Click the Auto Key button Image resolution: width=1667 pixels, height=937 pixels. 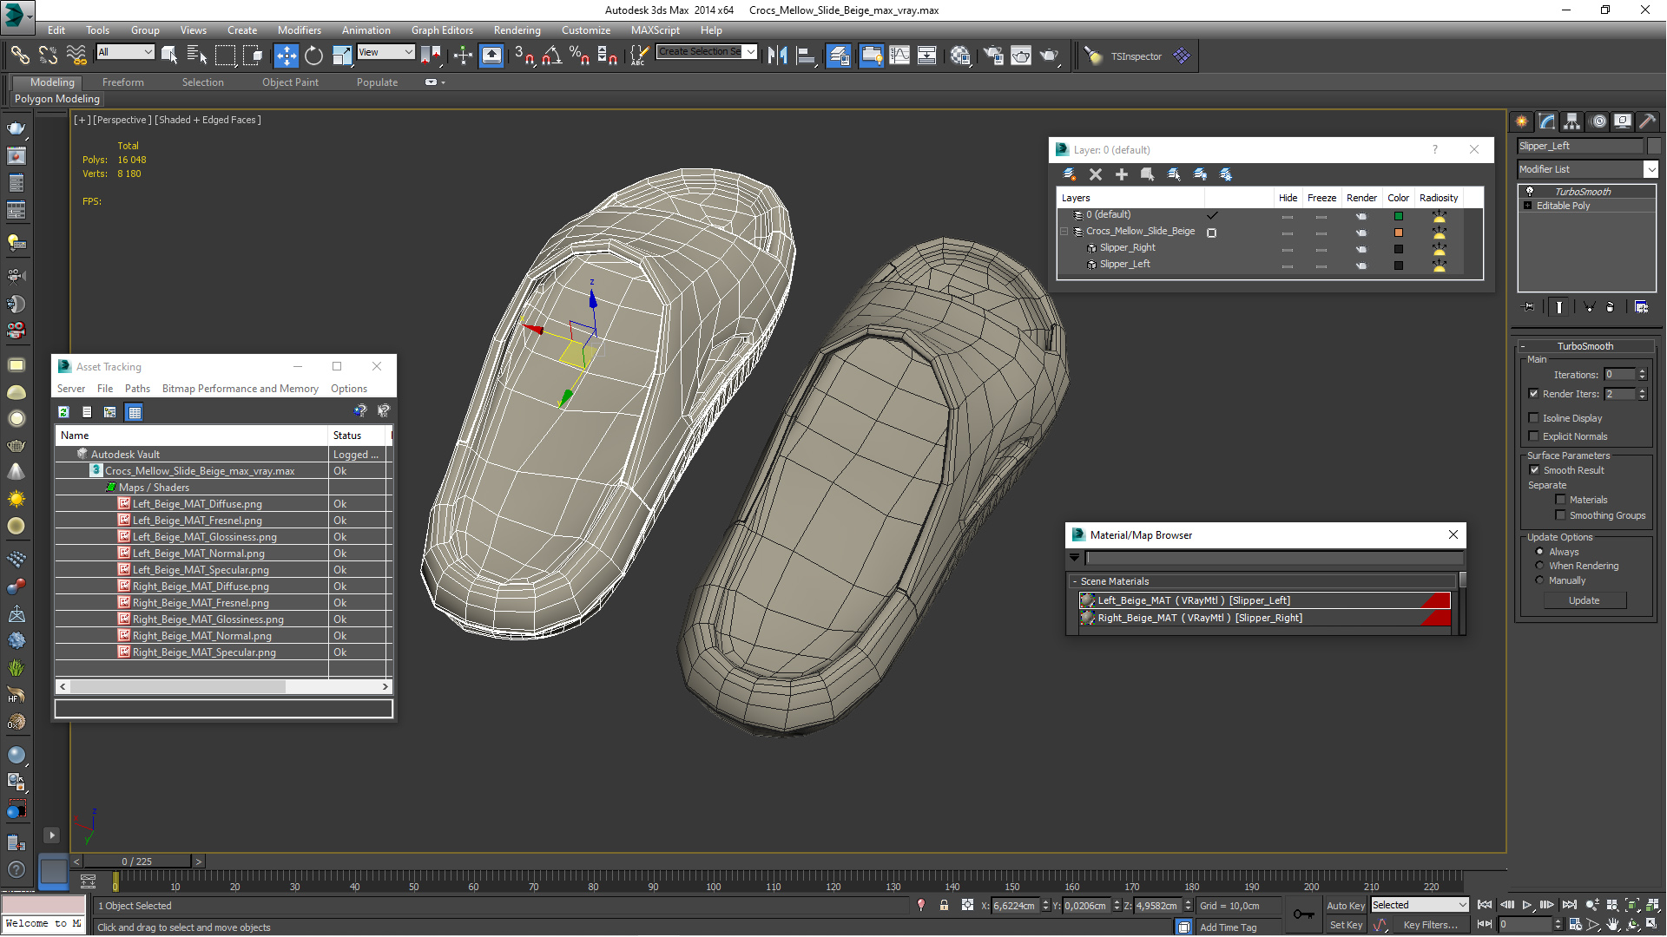pos(1346,906)
